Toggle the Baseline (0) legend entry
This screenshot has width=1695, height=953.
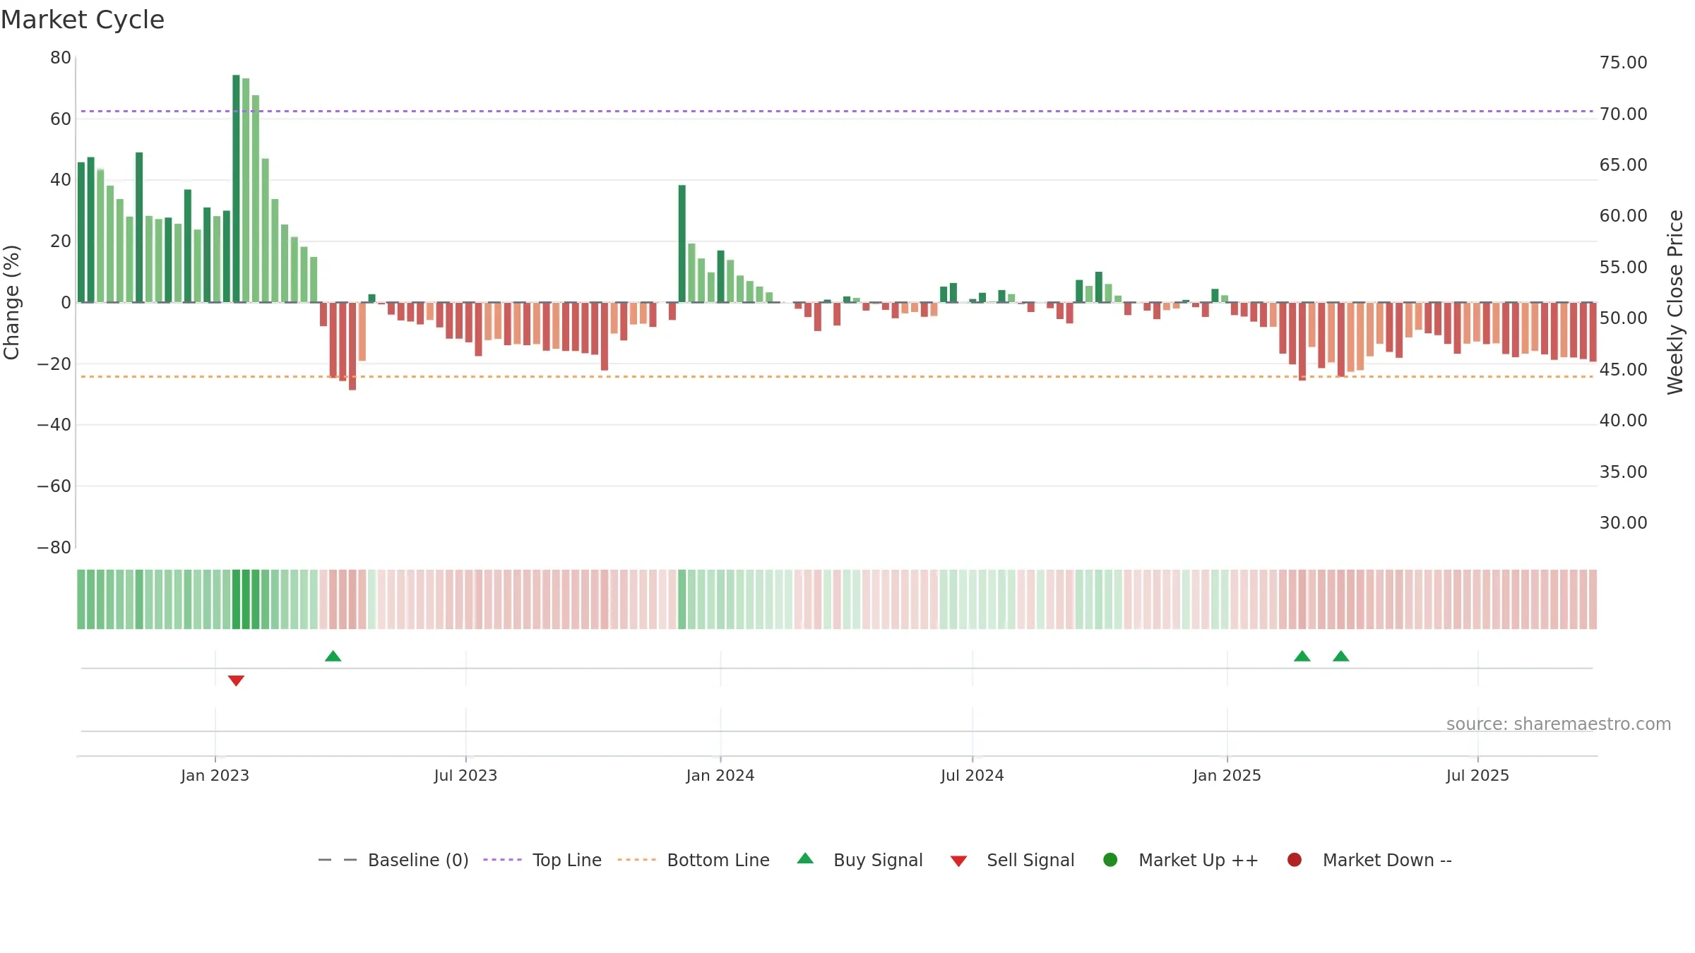pyautogui.click(x=393, y=860)
